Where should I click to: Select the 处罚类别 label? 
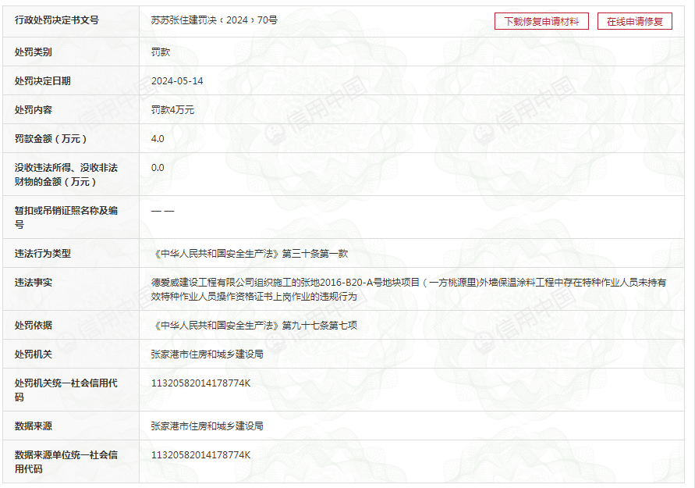[x=34, y=52]
